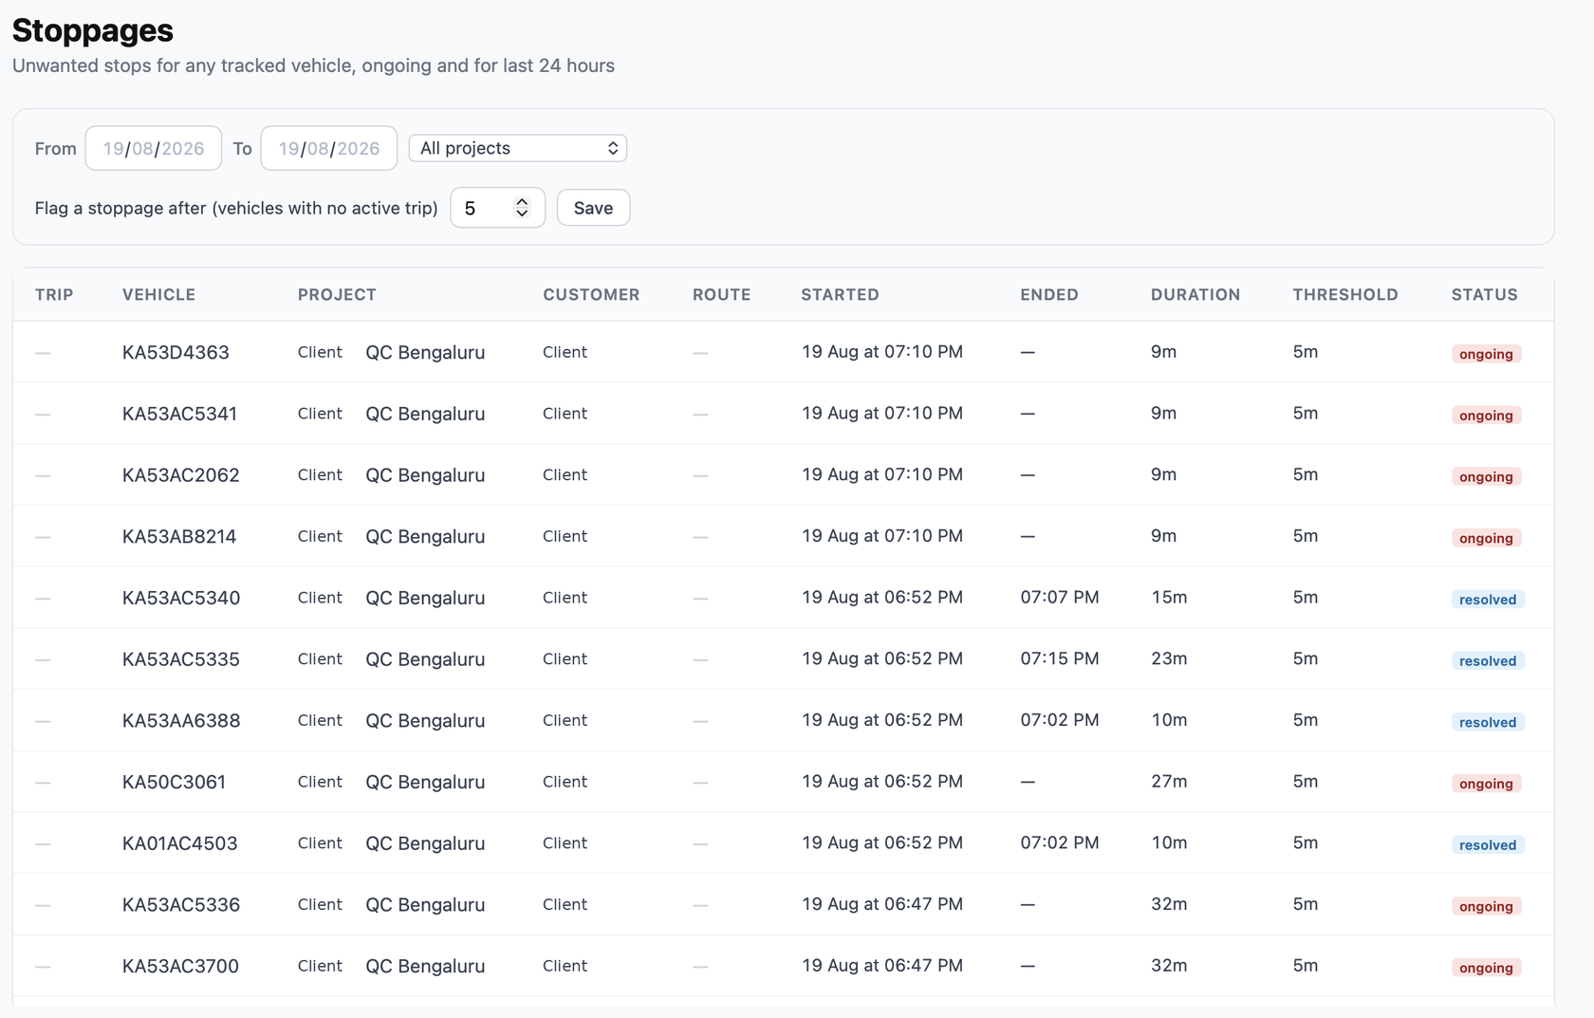Select vehicle KA53AA6388
The image size is (1594, 1018).
click(x=181, y=720)
